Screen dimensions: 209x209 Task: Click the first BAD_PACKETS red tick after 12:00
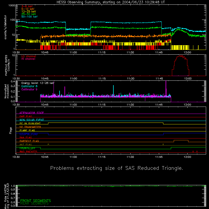[x=193, y=152]
